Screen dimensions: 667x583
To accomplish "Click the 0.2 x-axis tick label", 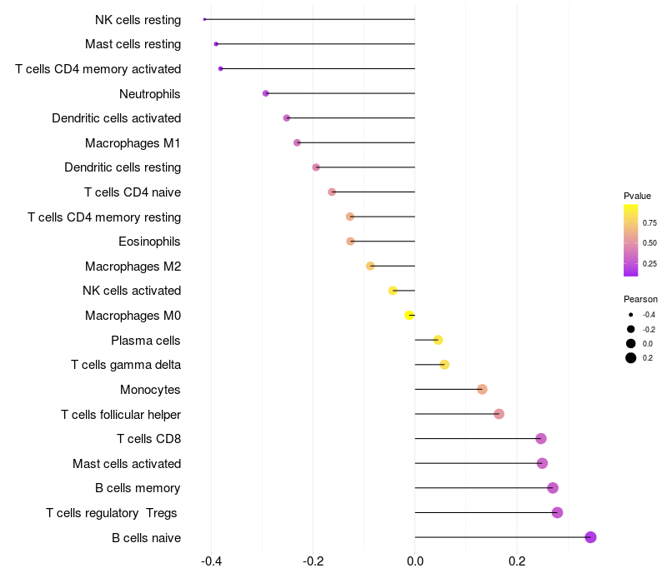I will point(517,561).
